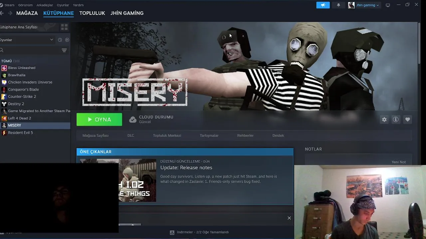This screenshot has height=239, width=426.
Task: Open Tartışmalar link
Action: click(209, 135)
